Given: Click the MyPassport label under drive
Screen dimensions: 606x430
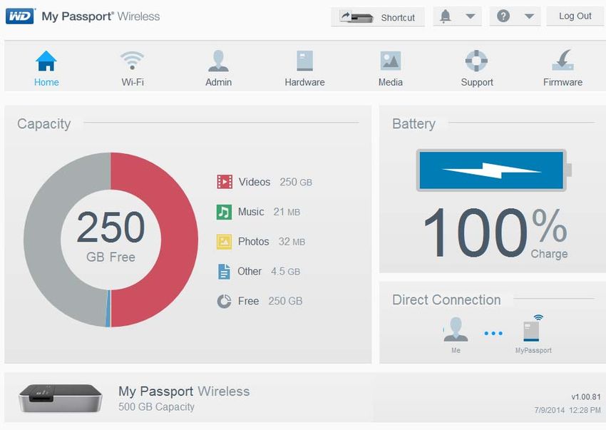Looking at the screenshot, I should [x=533, y=350].
